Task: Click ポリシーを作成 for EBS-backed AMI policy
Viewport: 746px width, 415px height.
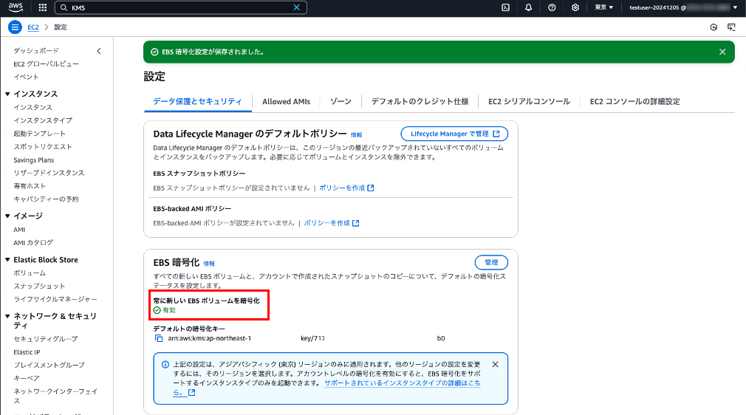Action: 331,223
